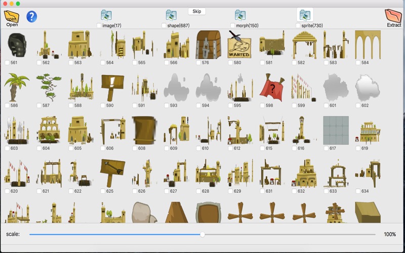Select the gray boulder sprite in bottom row
This screenshot has height=253, width=405.
point(144,212)
